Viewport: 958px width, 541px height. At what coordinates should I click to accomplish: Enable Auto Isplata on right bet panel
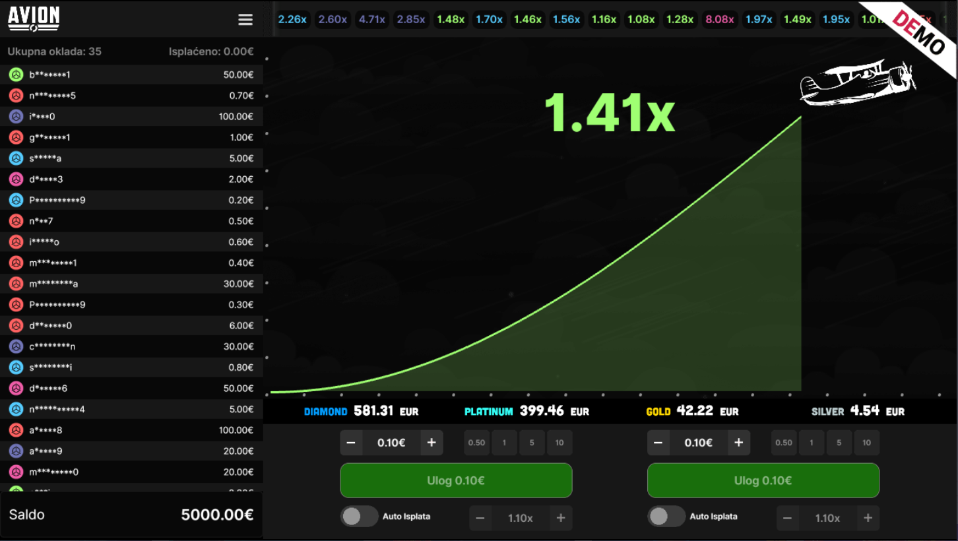(x=666, y=517)
